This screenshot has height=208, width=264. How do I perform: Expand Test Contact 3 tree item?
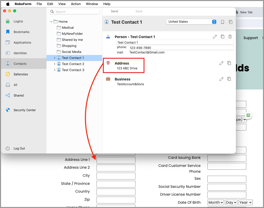click(55, 70)
